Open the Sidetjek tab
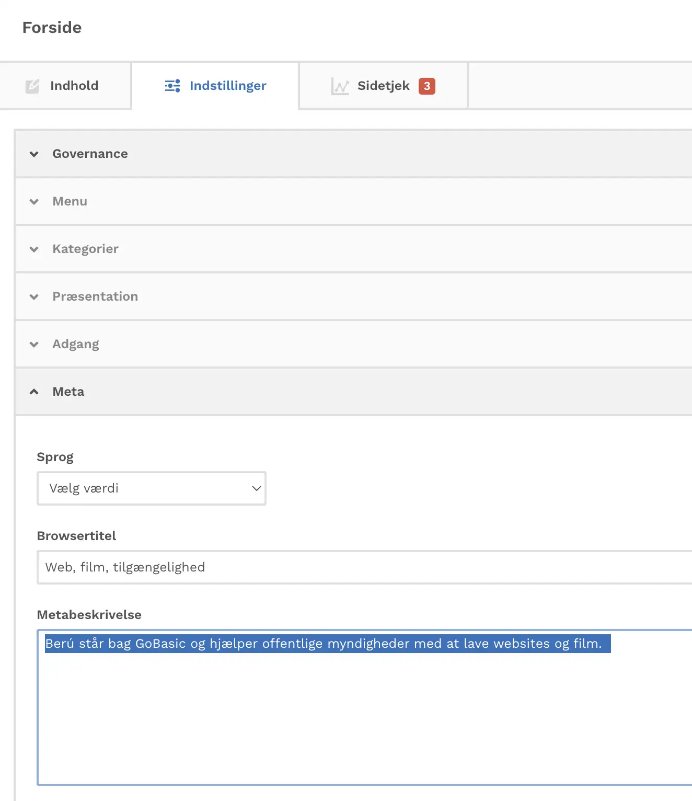 [x=383, y=86]
